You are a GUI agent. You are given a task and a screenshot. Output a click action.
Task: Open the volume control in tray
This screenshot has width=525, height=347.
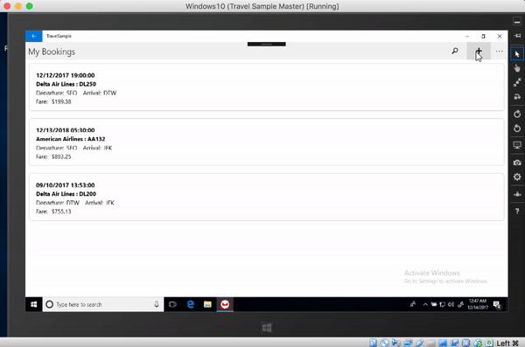[x=451, y=304]
